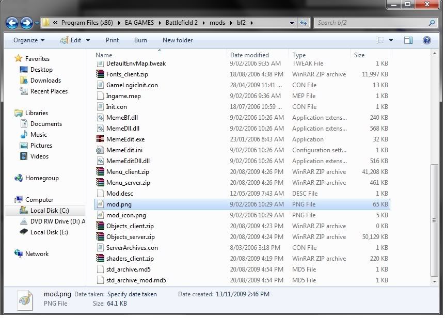Screen dimensions: 445x318
Task: Click the New folder button
Action: pyautogui.click(x=177, y=40)
